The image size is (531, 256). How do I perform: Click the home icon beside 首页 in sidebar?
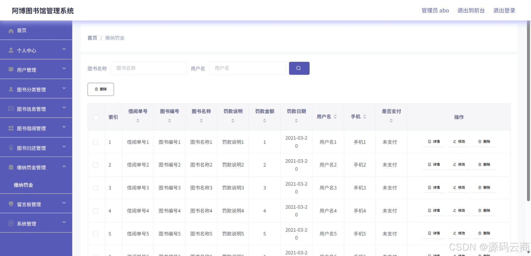pyautogui.click(x=11, y=31)
